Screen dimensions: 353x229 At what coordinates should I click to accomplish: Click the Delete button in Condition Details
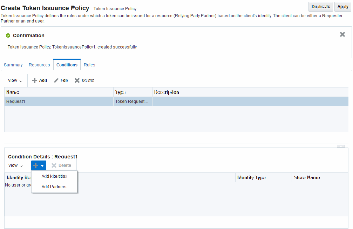pos(61,165)
